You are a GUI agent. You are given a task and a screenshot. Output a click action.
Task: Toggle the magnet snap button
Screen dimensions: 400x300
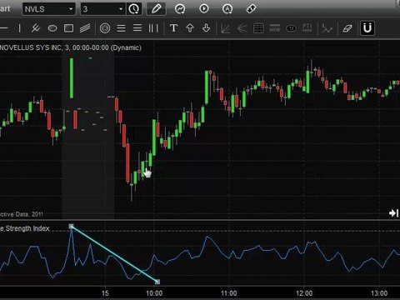pos(367,28)
